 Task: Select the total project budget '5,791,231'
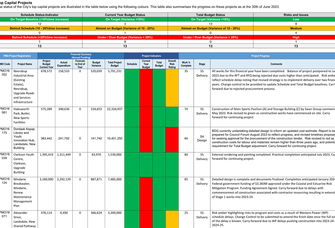[115, 71]
